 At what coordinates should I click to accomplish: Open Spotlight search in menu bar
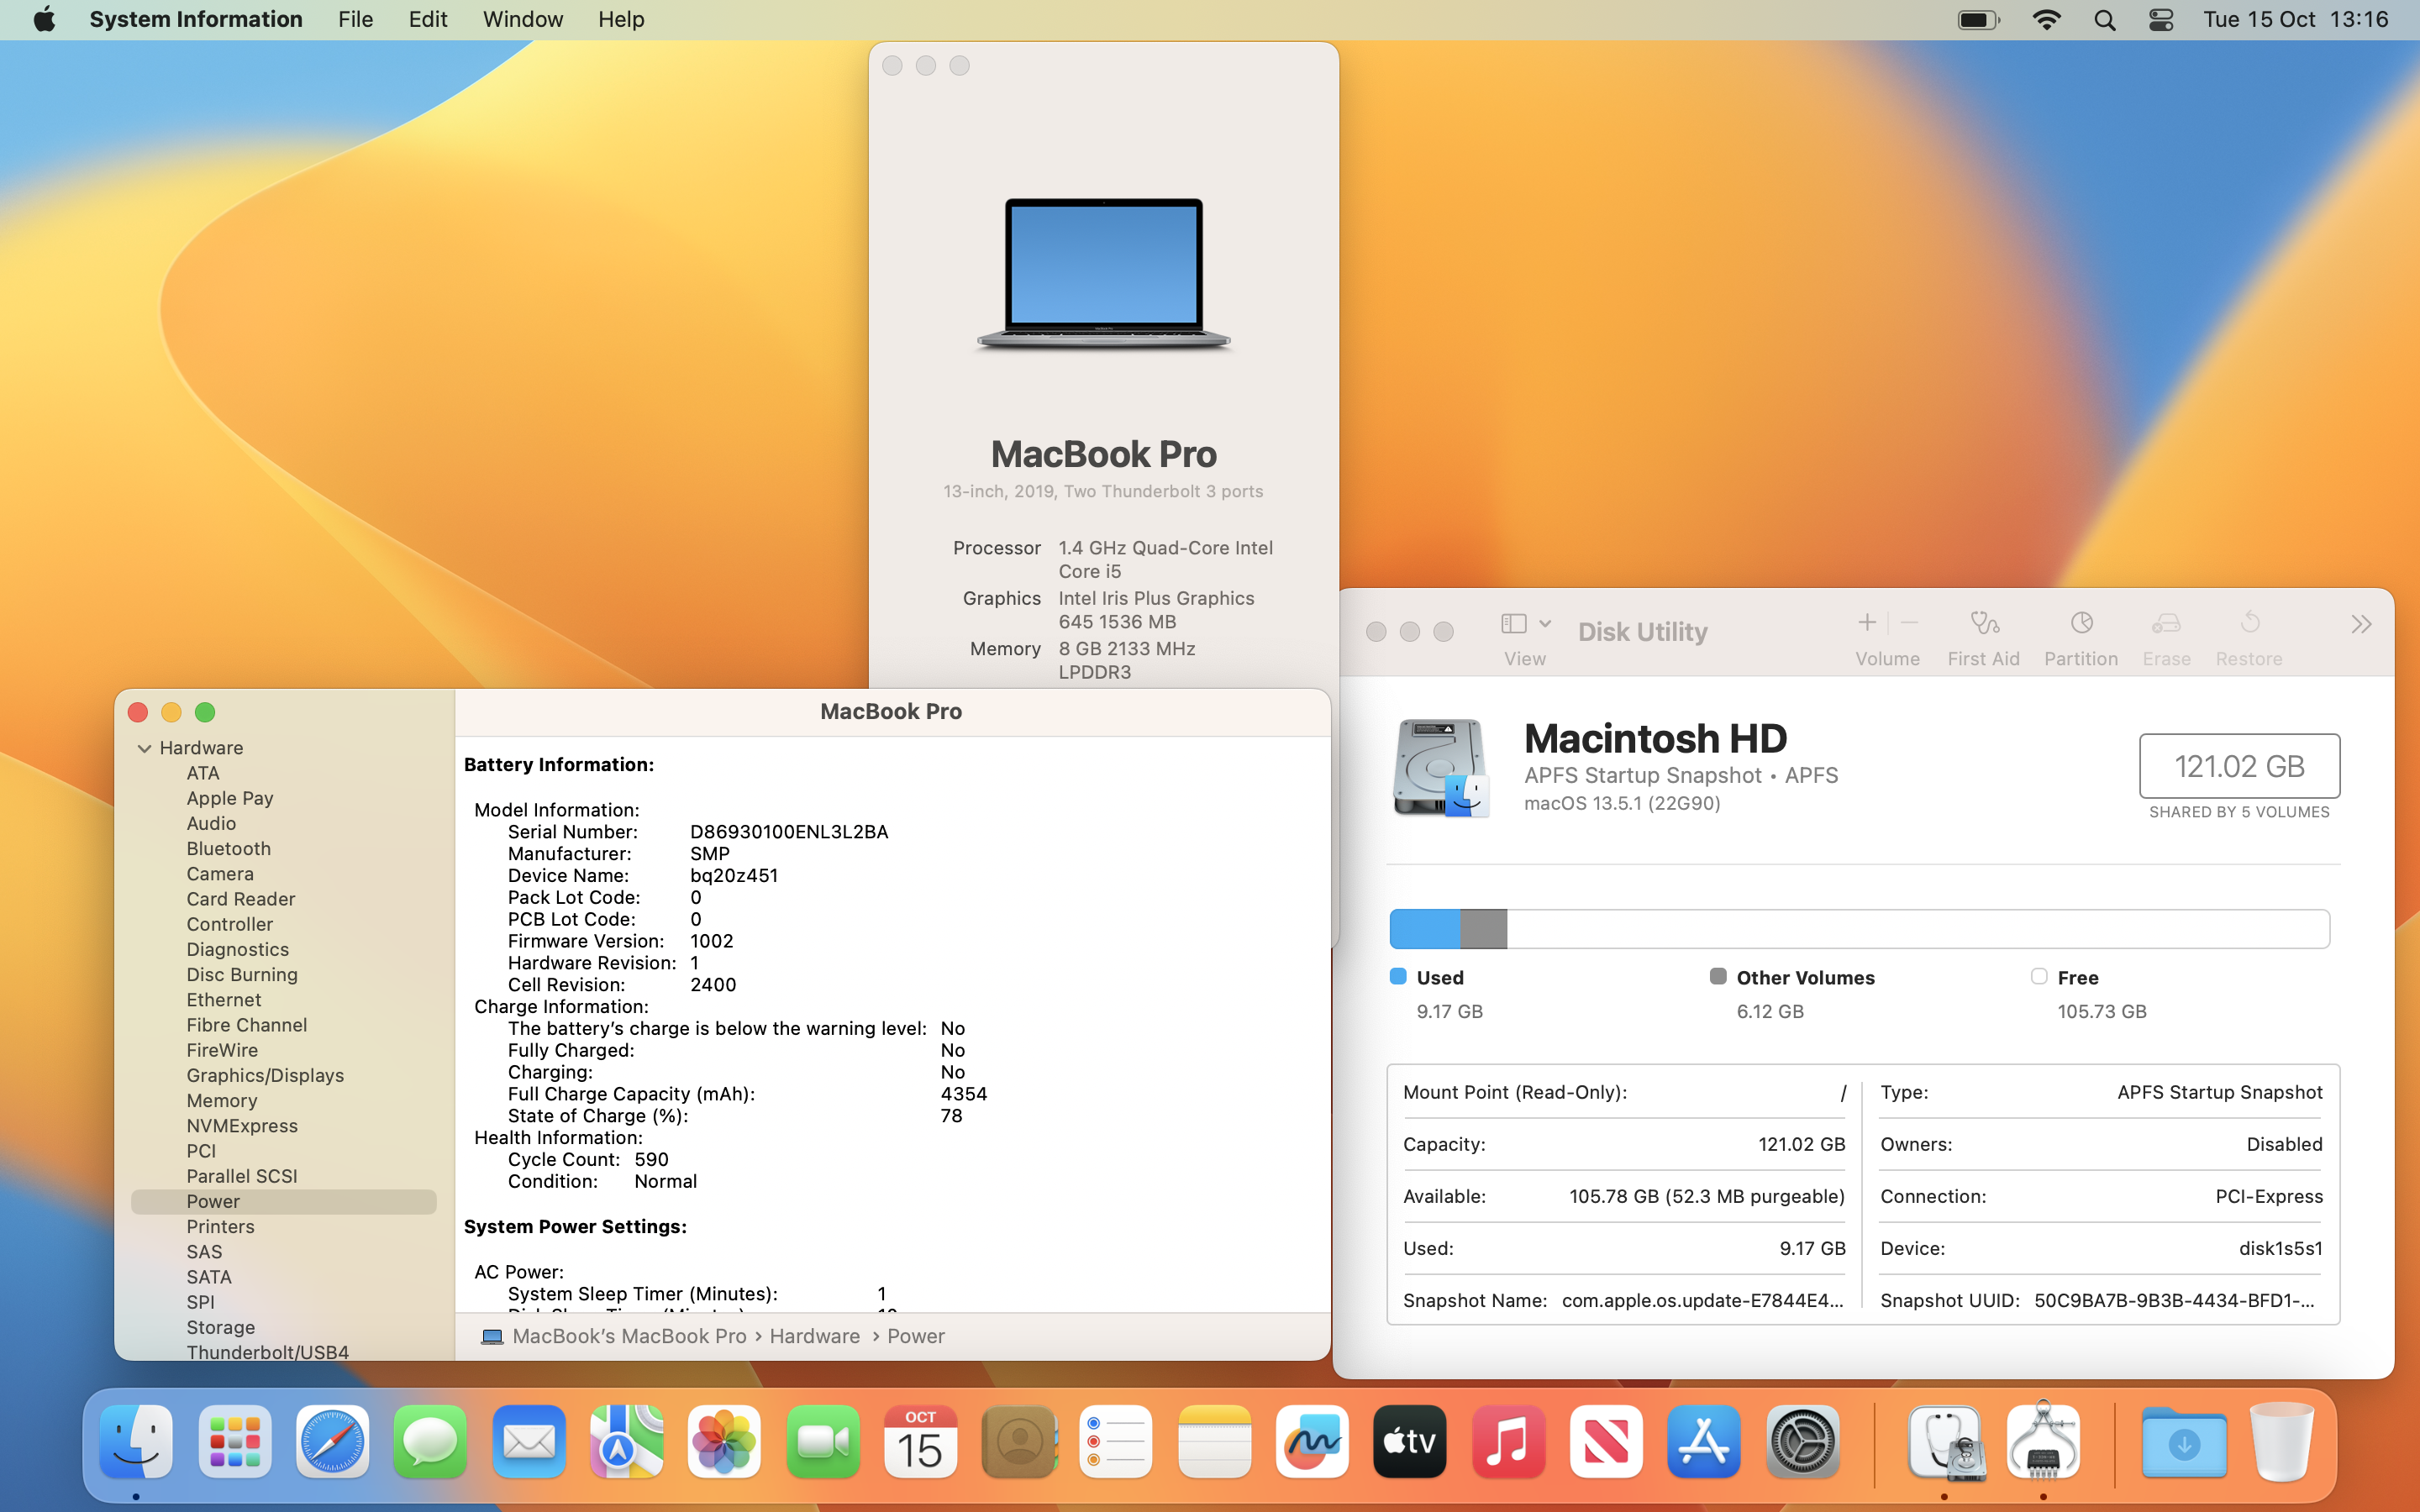point(2104,20)
